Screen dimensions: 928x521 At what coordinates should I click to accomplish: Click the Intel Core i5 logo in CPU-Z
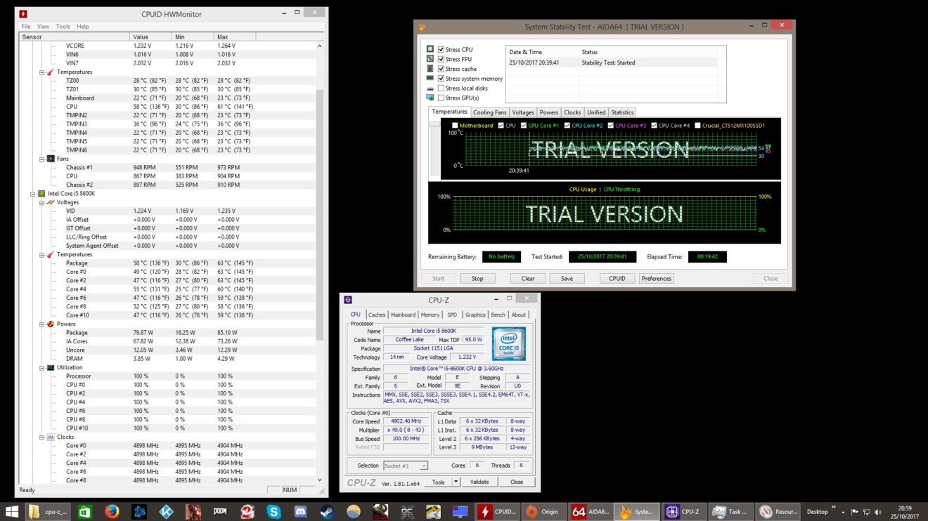pos(508,344)
